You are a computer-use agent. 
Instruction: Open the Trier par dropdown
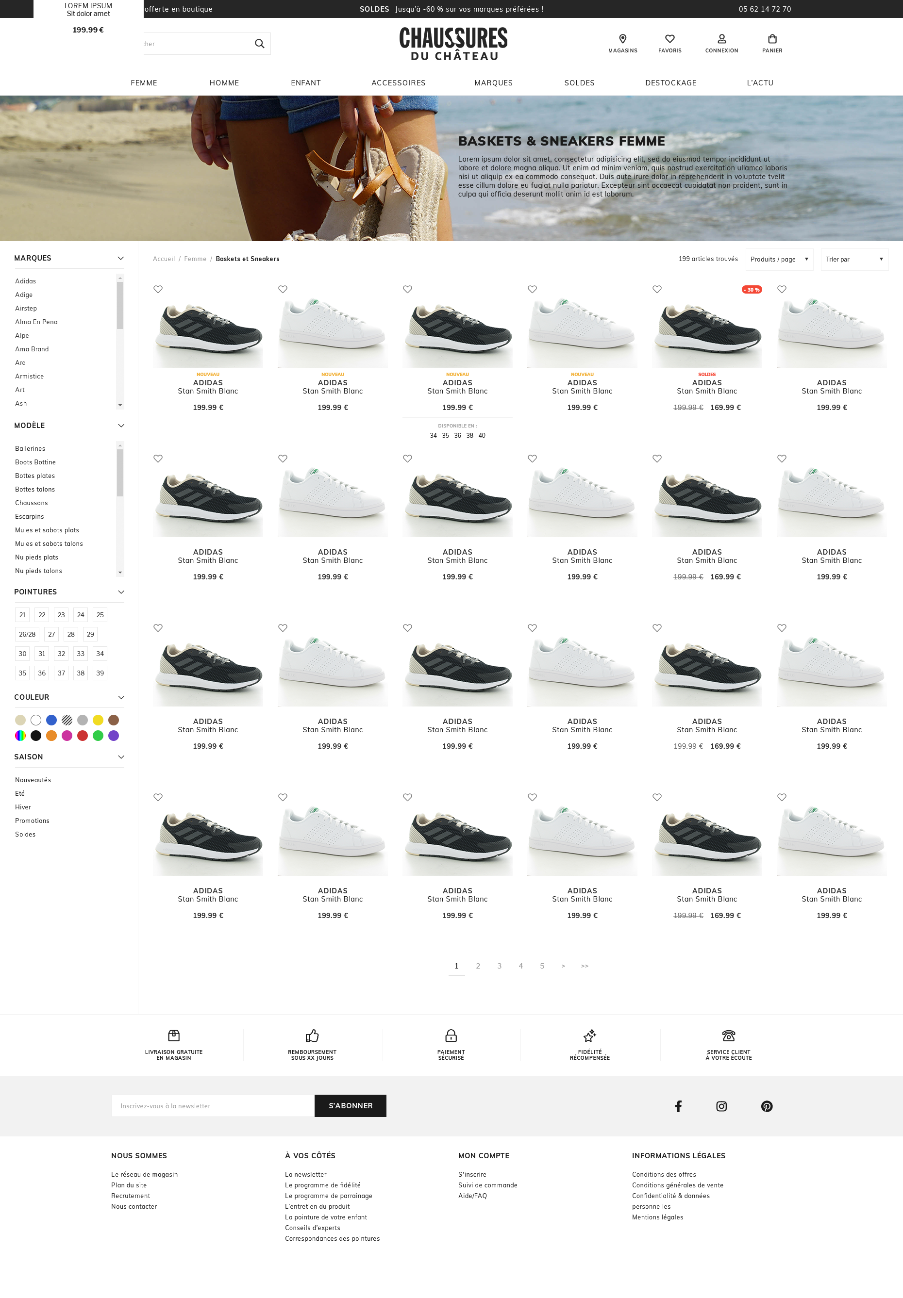point(854,259)
